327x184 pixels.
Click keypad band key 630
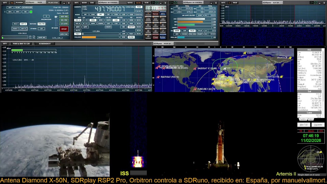pos(155,19)
